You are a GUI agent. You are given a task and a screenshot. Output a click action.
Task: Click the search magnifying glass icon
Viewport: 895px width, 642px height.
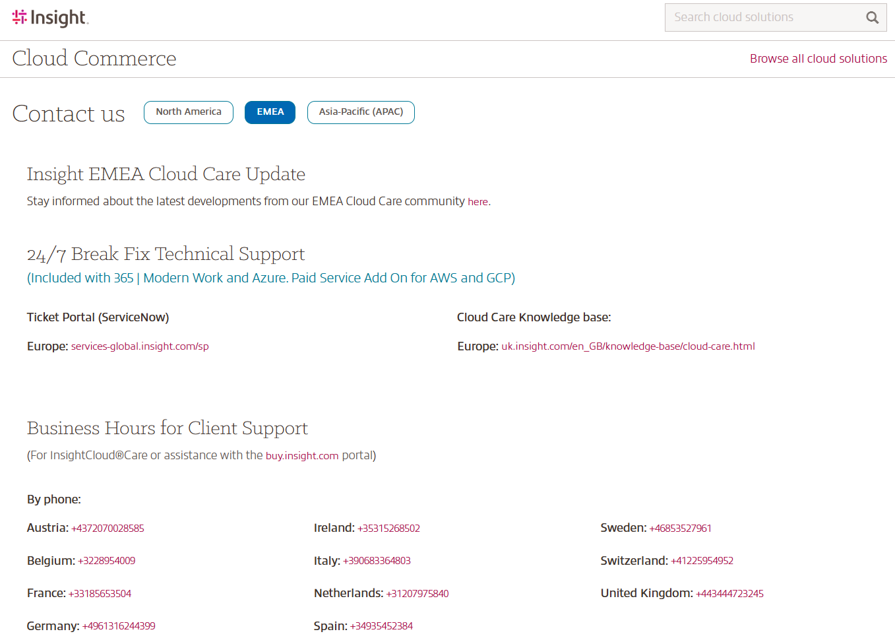(872, 17)
